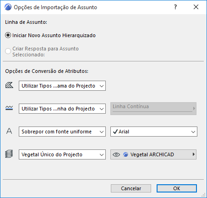Confirm with the OK button
207x198 pixels.
pyautogui.click(x=177, y=188)
